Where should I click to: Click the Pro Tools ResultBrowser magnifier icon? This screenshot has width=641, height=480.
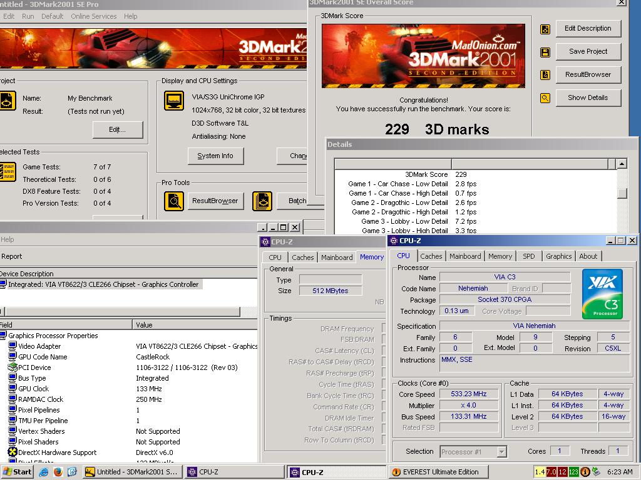[174, 201]
